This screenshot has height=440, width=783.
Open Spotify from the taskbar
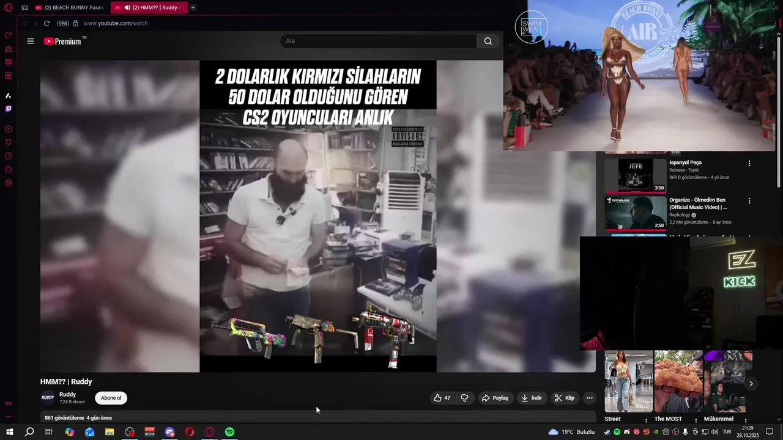coord(229,432)
